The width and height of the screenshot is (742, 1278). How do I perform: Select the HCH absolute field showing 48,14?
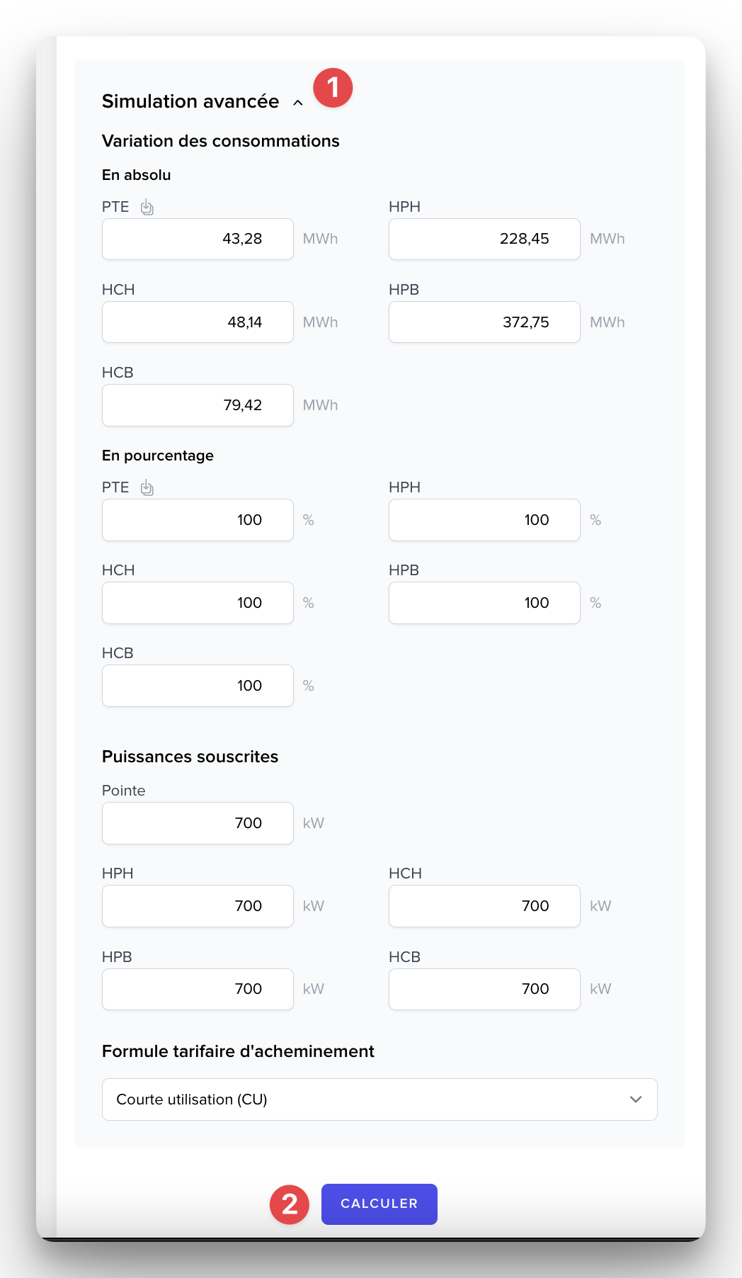pyautogui.click(x=198, y=322)
